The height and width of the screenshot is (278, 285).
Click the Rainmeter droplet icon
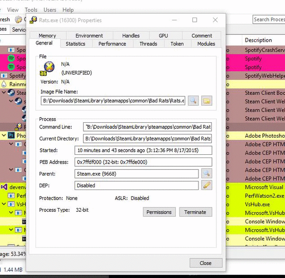(4, 84)
